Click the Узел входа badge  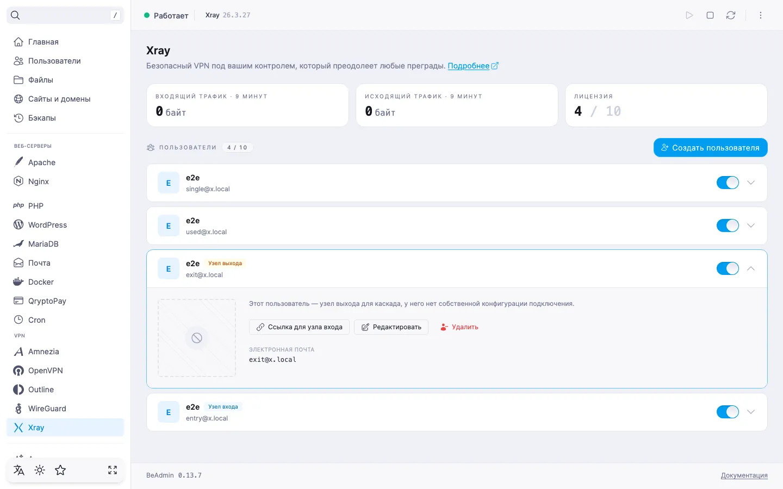coord(223,406)
